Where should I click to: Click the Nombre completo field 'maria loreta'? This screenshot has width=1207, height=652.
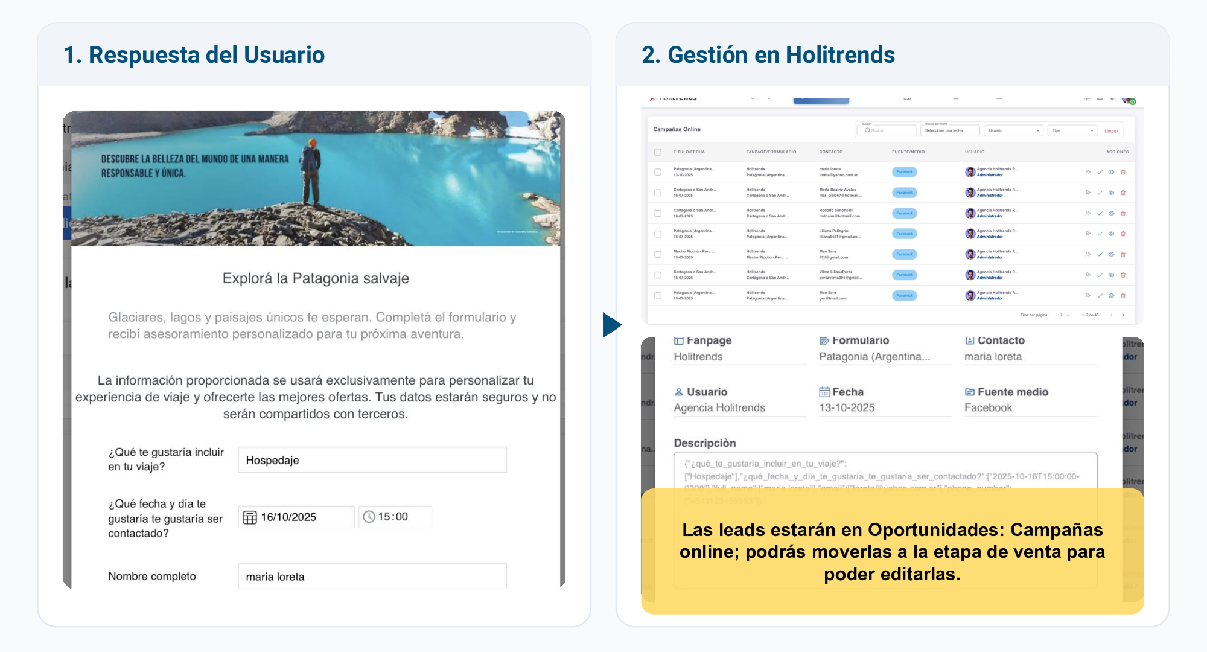pos(372,577)
